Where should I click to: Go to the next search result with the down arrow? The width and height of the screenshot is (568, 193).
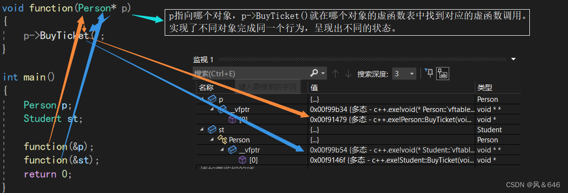pos(348,73)
